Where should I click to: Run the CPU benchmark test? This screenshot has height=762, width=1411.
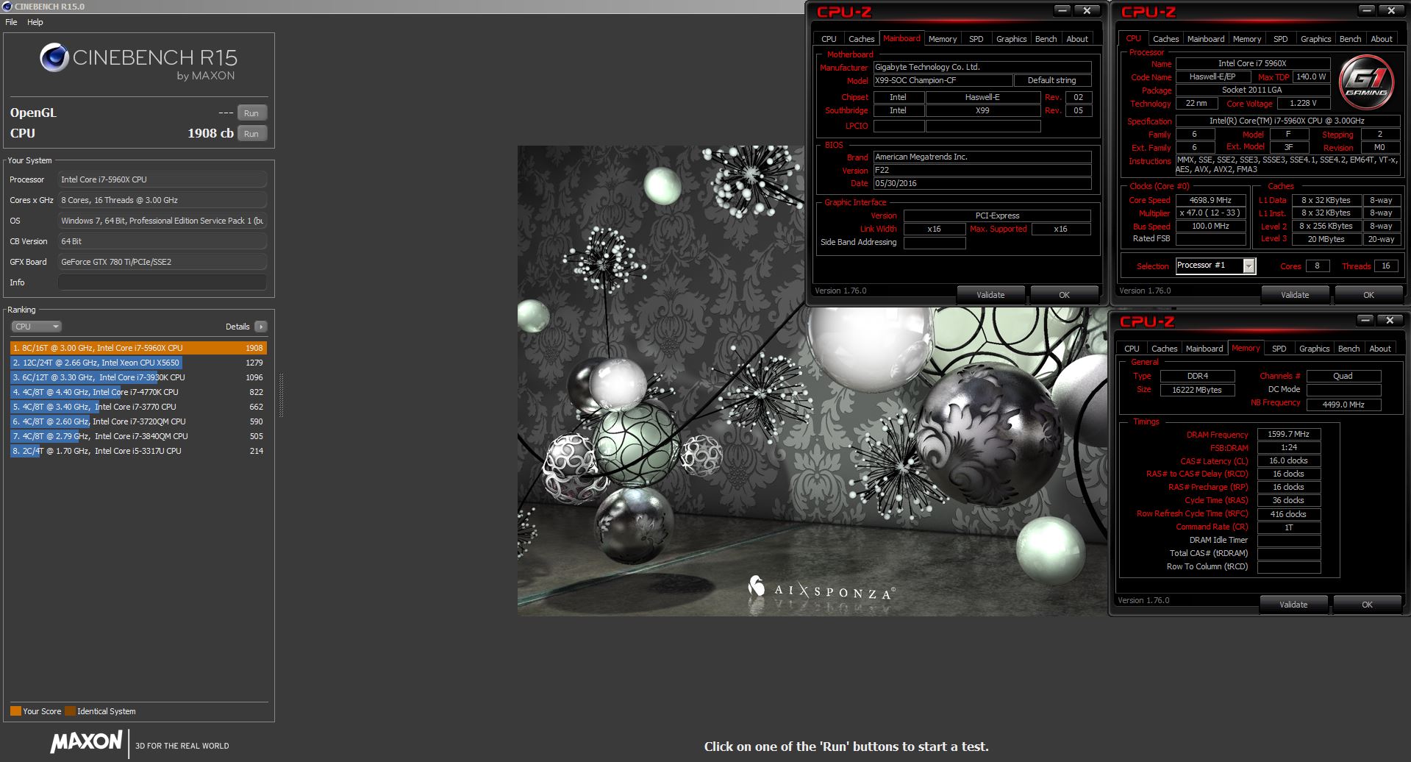click(251, 134)
